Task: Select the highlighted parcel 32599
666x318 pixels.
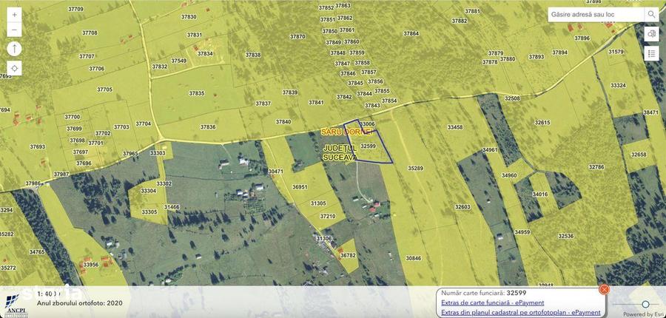Action: pyautogui.click(x=369, y=146)
